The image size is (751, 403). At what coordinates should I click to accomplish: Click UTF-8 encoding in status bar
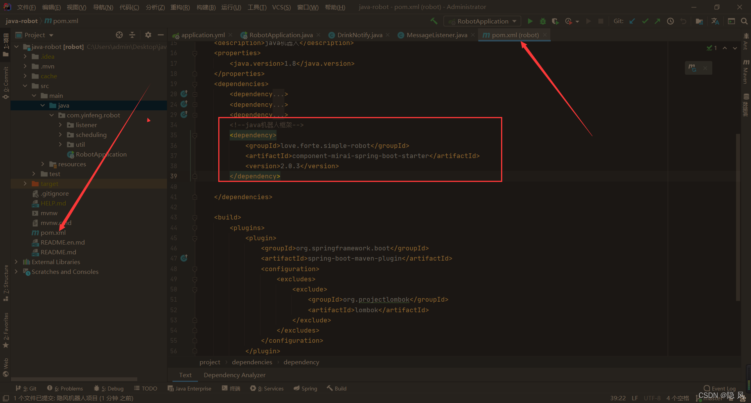[652, 398]
